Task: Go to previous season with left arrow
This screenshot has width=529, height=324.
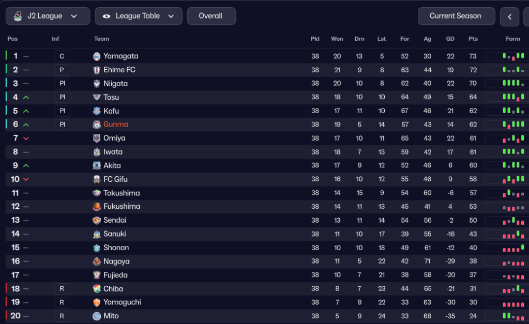Action: (x=509, y=17)
